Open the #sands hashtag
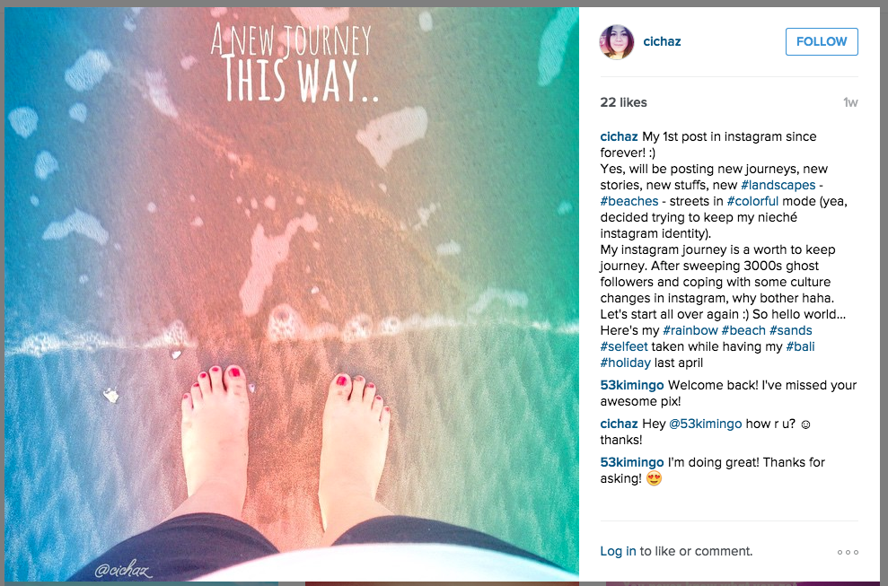The width and height of the screenshot is (888, 586). click(791, 330)
